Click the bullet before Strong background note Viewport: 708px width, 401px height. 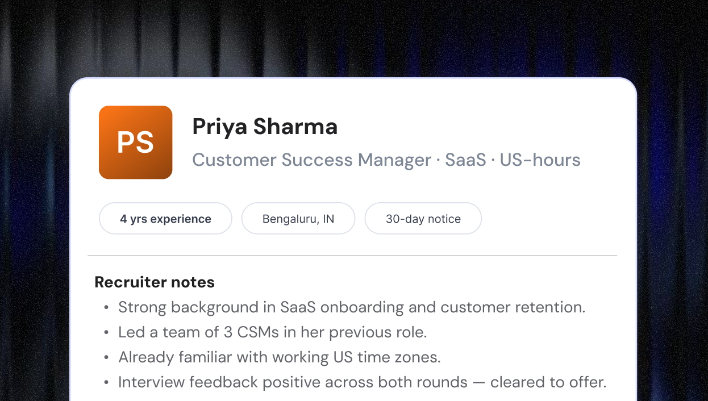click(x=106, y=308)
